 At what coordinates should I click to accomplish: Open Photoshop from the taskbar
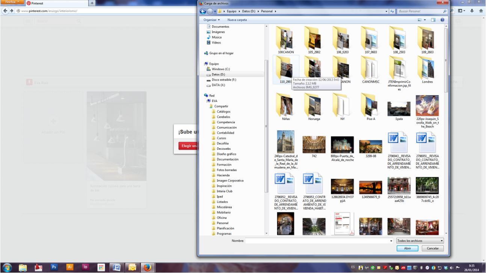pyautogui.click(x=54, y=267)
